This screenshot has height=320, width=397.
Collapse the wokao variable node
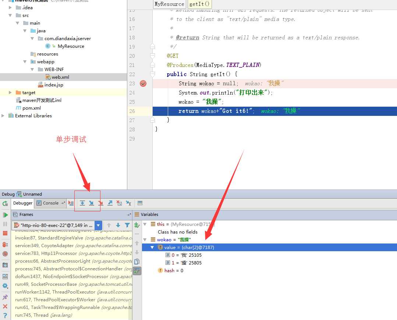point(145,240)
